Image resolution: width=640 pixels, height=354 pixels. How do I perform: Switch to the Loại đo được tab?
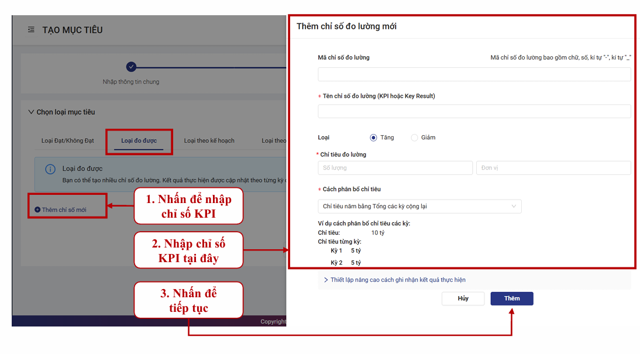(x=139, y=141)
